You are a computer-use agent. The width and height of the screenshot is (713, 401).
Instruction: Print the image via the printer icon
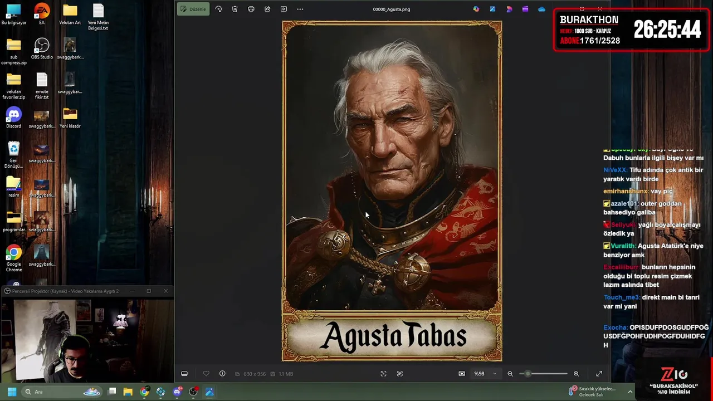tap(251, 9)
